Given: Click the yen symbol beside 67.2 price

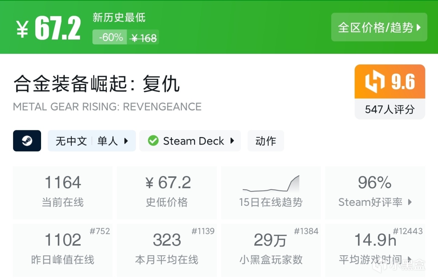Looking at the screenshot, I should tap(22, 29).
